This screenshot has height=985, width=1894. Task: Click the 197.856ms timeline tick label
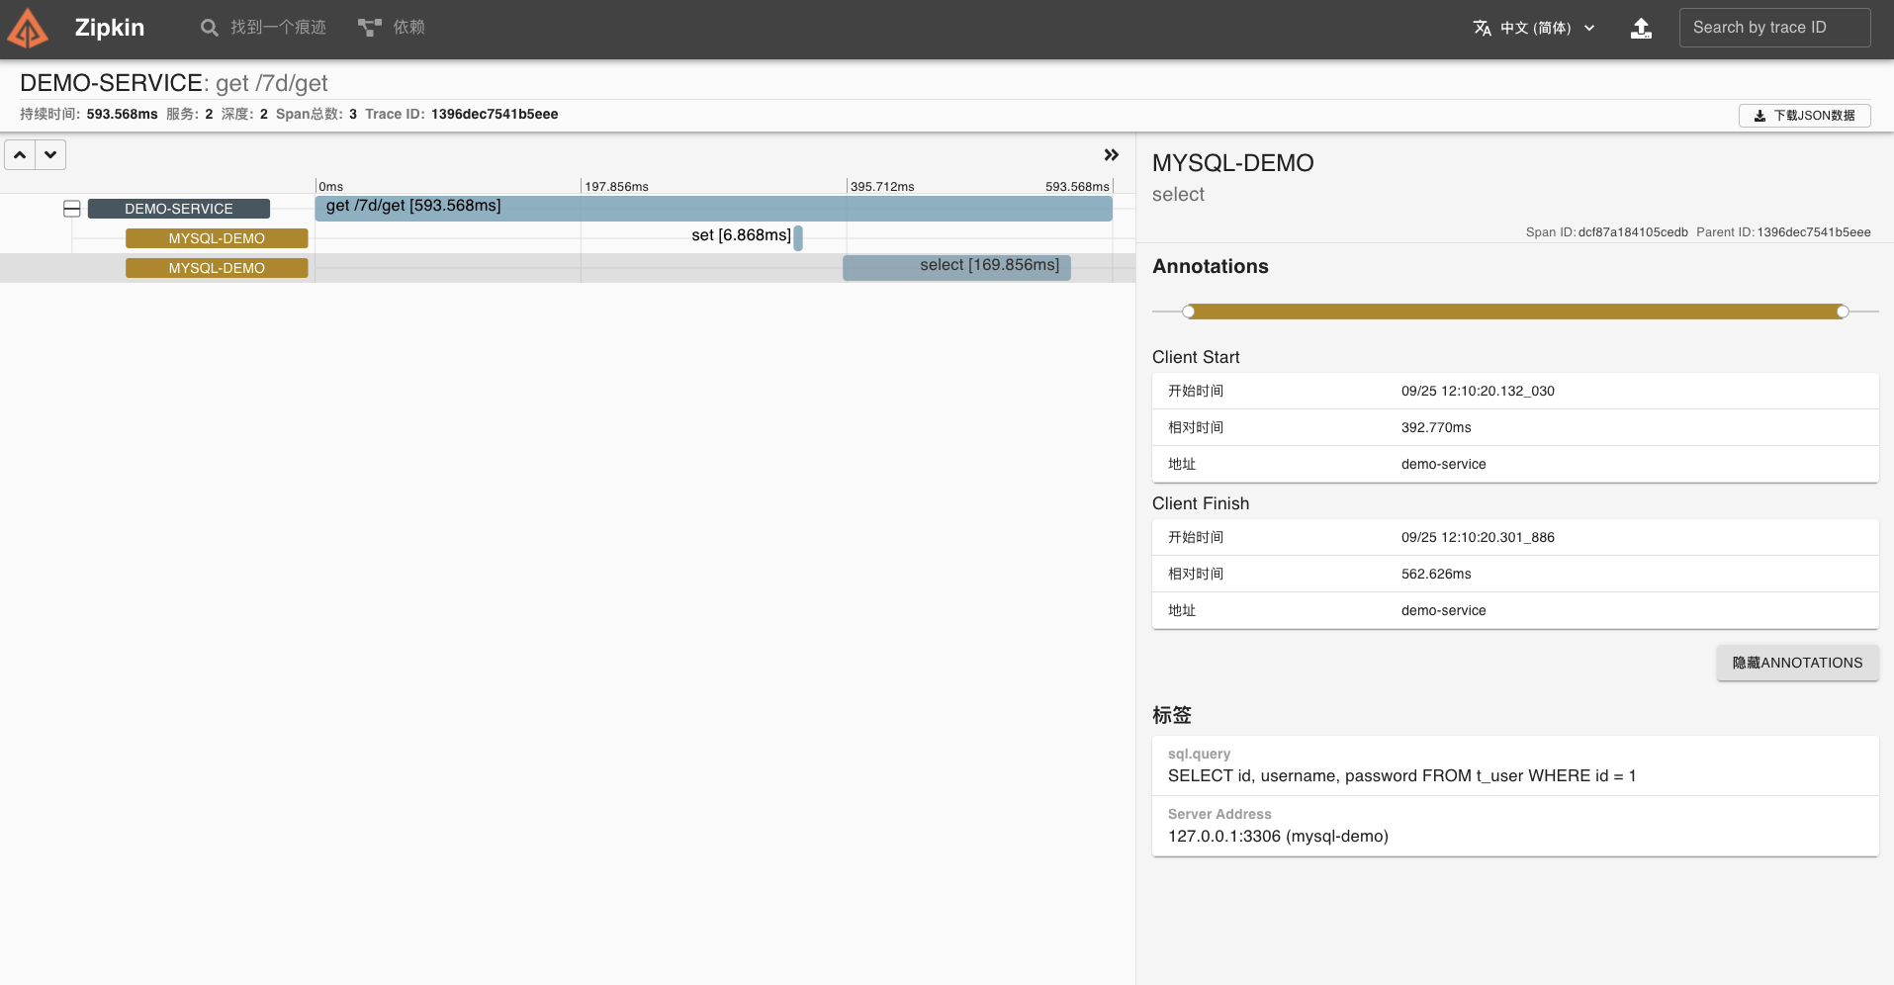616,186
